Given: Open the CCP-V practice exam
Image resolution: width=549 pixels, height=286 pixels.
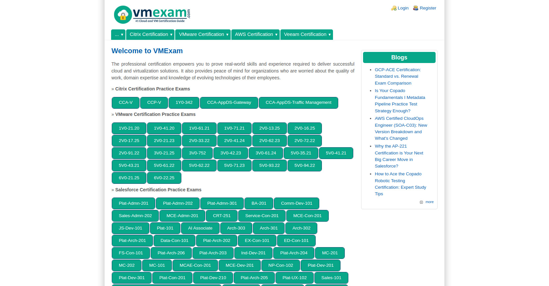Looking at the screenshot, I should [x=154, y=103].
